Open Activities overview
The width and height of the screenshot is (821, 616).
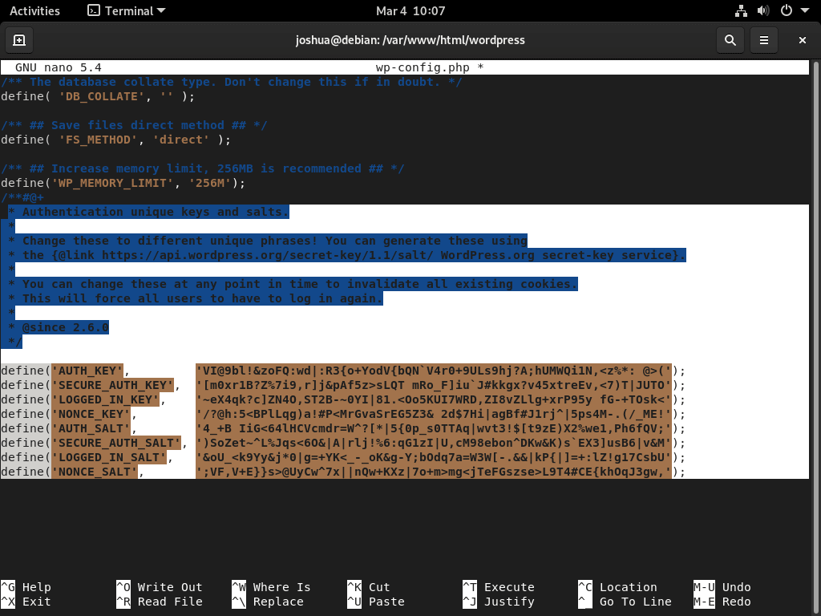point(34,10)
